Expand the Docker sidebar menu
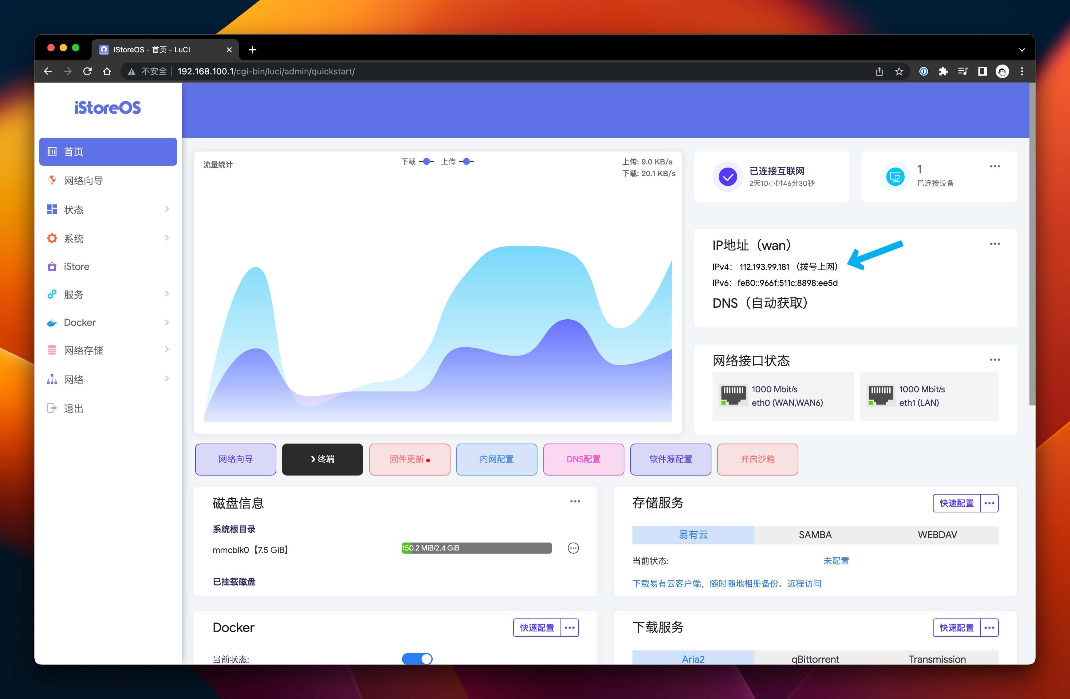 tap(108, 322)
